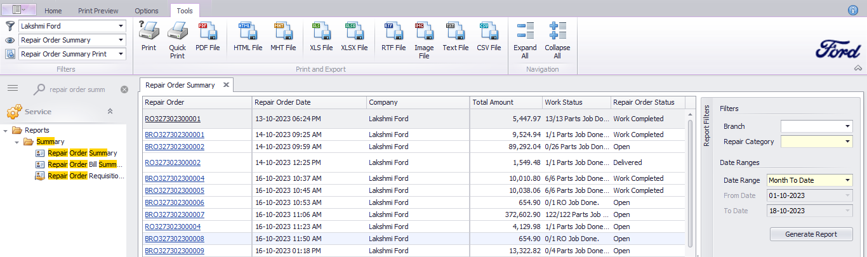Export report as RTF File

pos(394,36)
